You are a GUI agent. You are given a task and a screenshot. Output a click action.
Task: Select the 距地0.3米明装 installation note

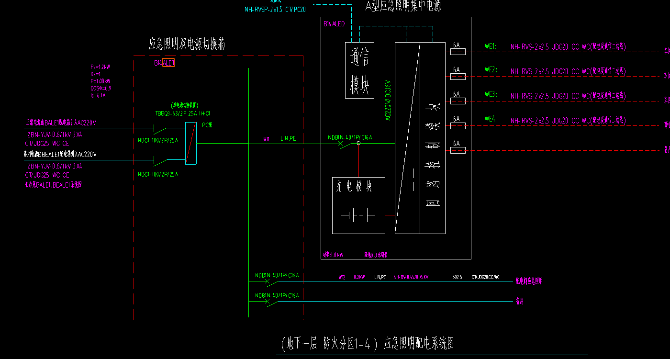(x=376, y=255)
